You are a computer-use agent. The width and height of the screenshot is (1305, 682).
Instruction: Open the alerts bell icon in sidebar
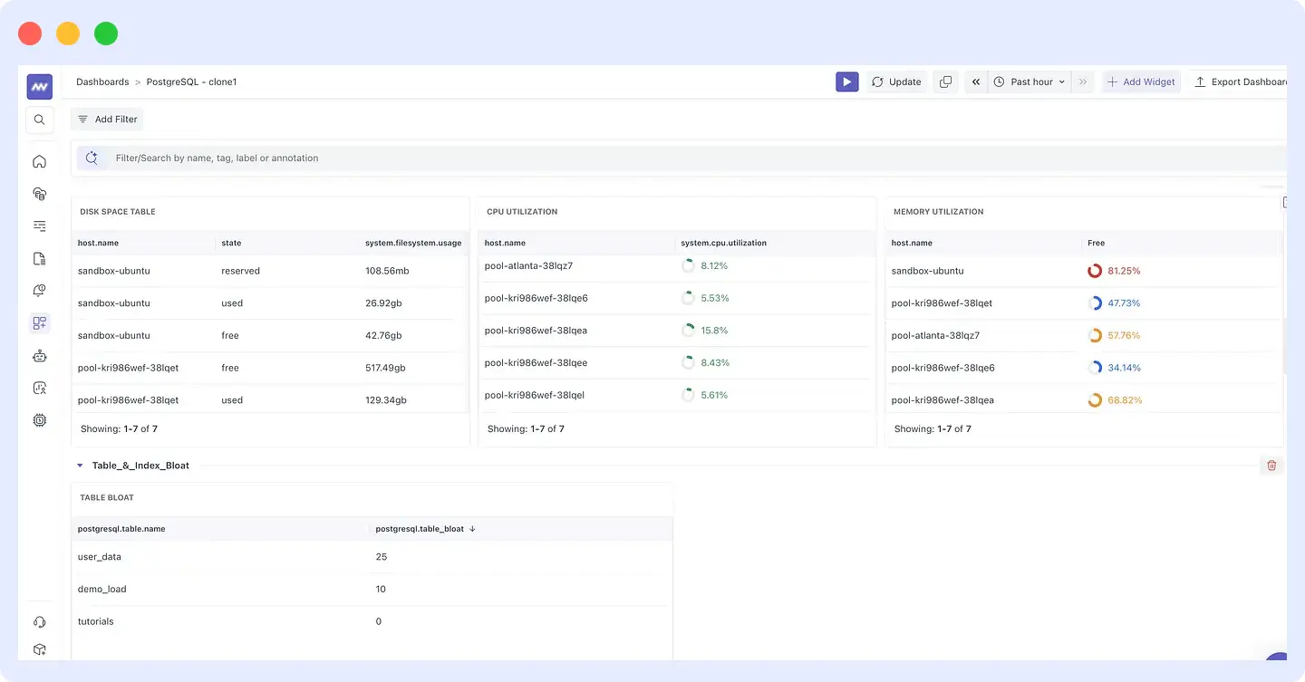tap(39, 291)
